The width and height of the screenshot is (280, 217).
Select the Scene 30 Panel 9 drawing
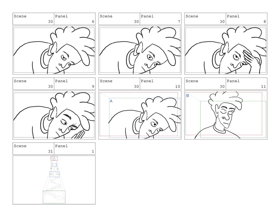pyautogui.click(x=54, y=115)
